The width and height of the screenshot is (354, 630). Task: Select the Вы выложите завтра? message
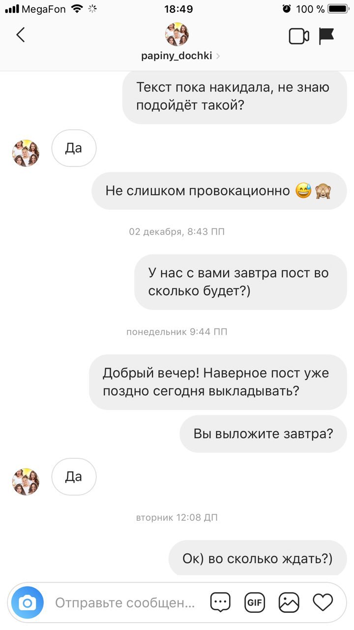coord(264,434)
